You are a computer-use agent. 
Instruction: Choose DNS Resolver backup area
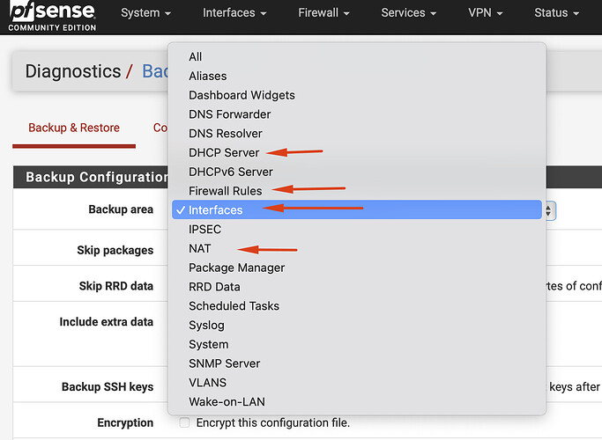click(225, 134)
